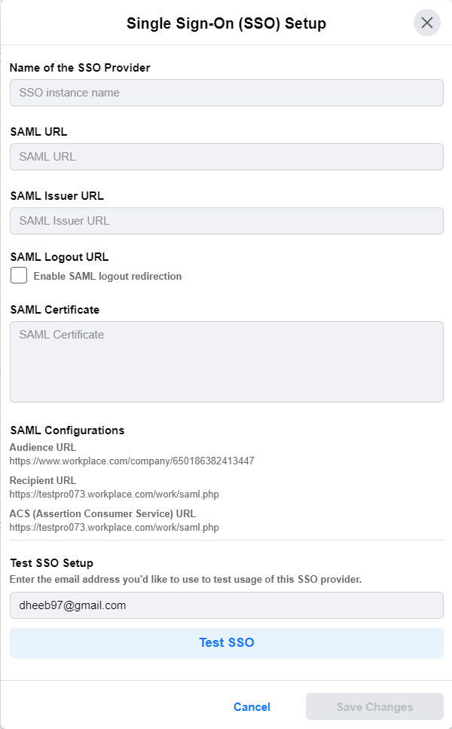Close the SSO Setup dialog with X
Viewport: 452px width, 729px height.
click(x=426, y=23)
